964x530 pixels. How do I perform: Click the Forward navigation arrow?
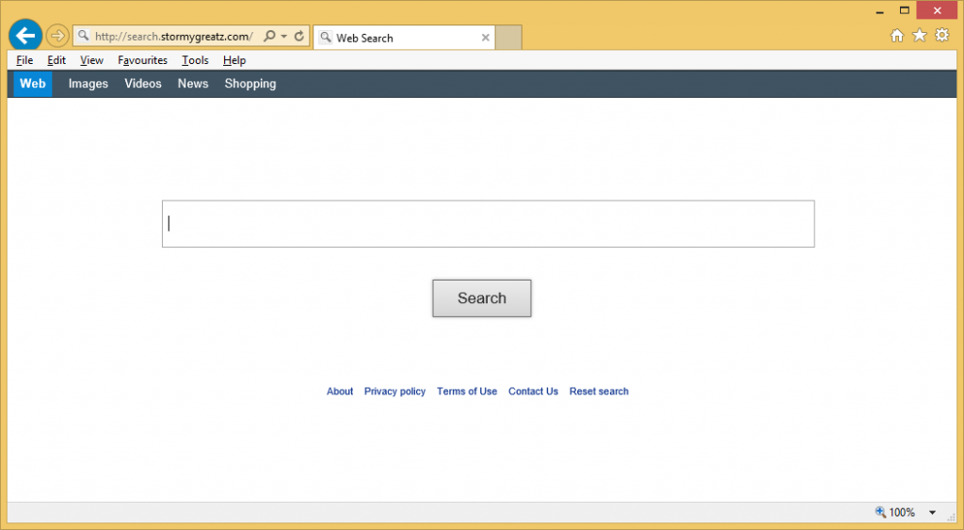tap(57, 36)
